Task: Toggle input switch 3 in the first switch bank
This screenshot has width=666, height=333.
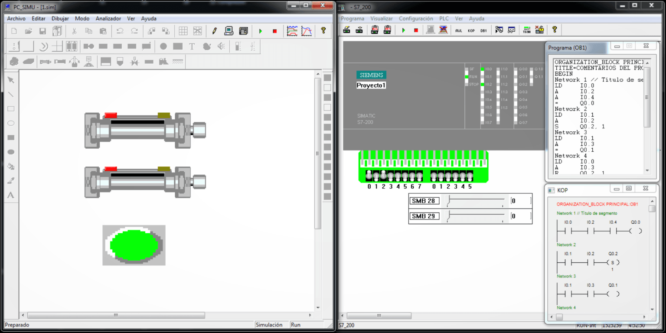Action: click(x=391, y=176)
